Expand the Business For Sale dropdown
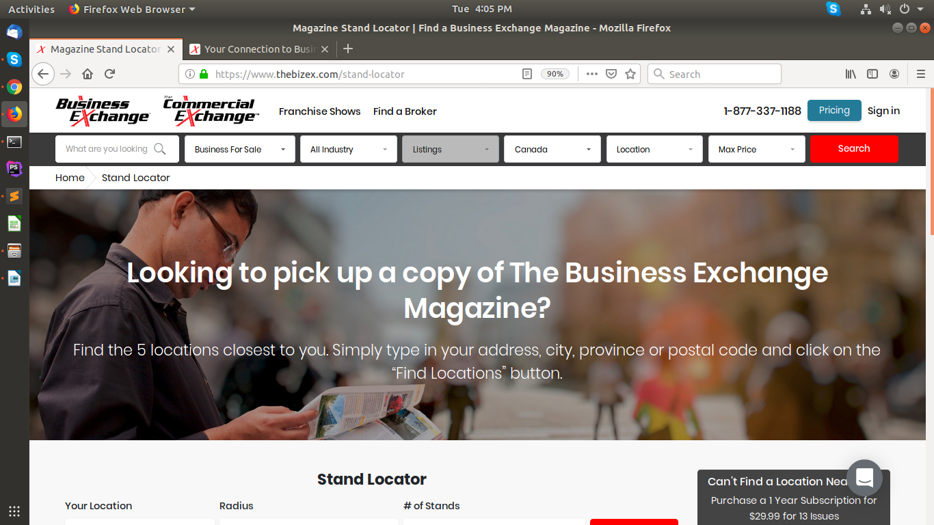The height and width of the screenshot is (525, 934). pyautogui.click(x=240, y=149)
